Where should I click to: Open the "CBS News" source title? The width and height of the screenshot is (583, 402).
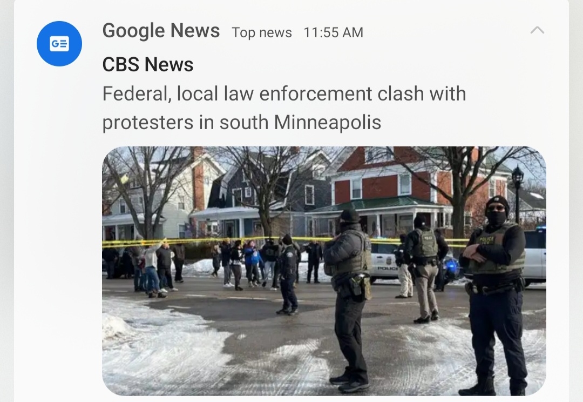pyautogui.click(x=147, y=64)
